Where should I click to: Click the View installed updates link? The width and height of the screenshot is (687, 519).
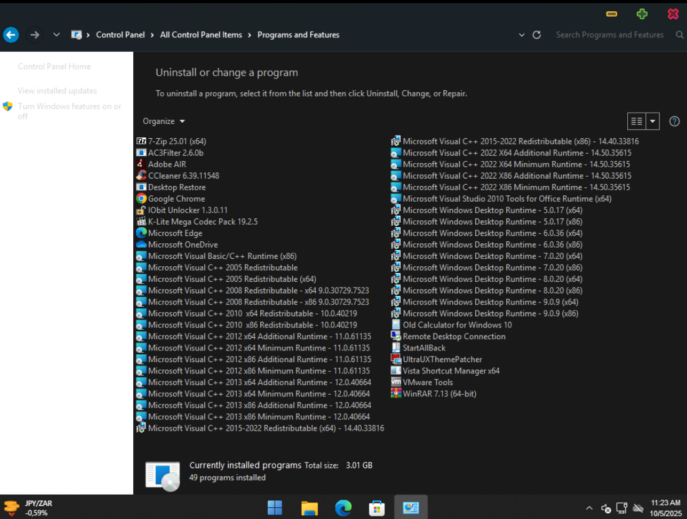tap(57, 91)
